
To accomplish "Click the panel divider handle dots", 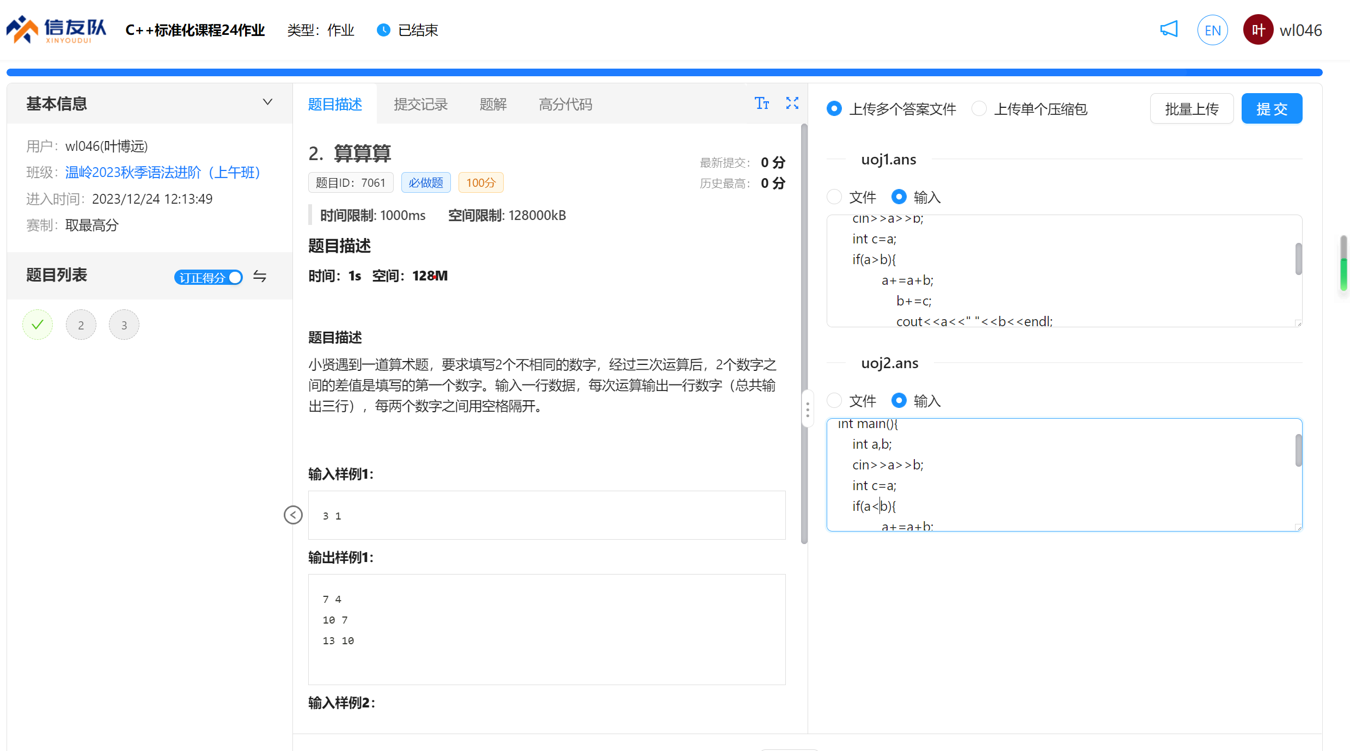I will [808, 410].
